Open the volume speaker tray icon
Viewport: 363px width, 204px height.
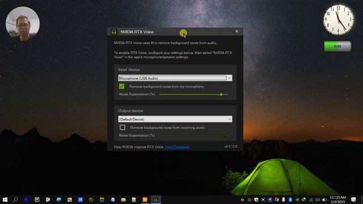point(318,199)
